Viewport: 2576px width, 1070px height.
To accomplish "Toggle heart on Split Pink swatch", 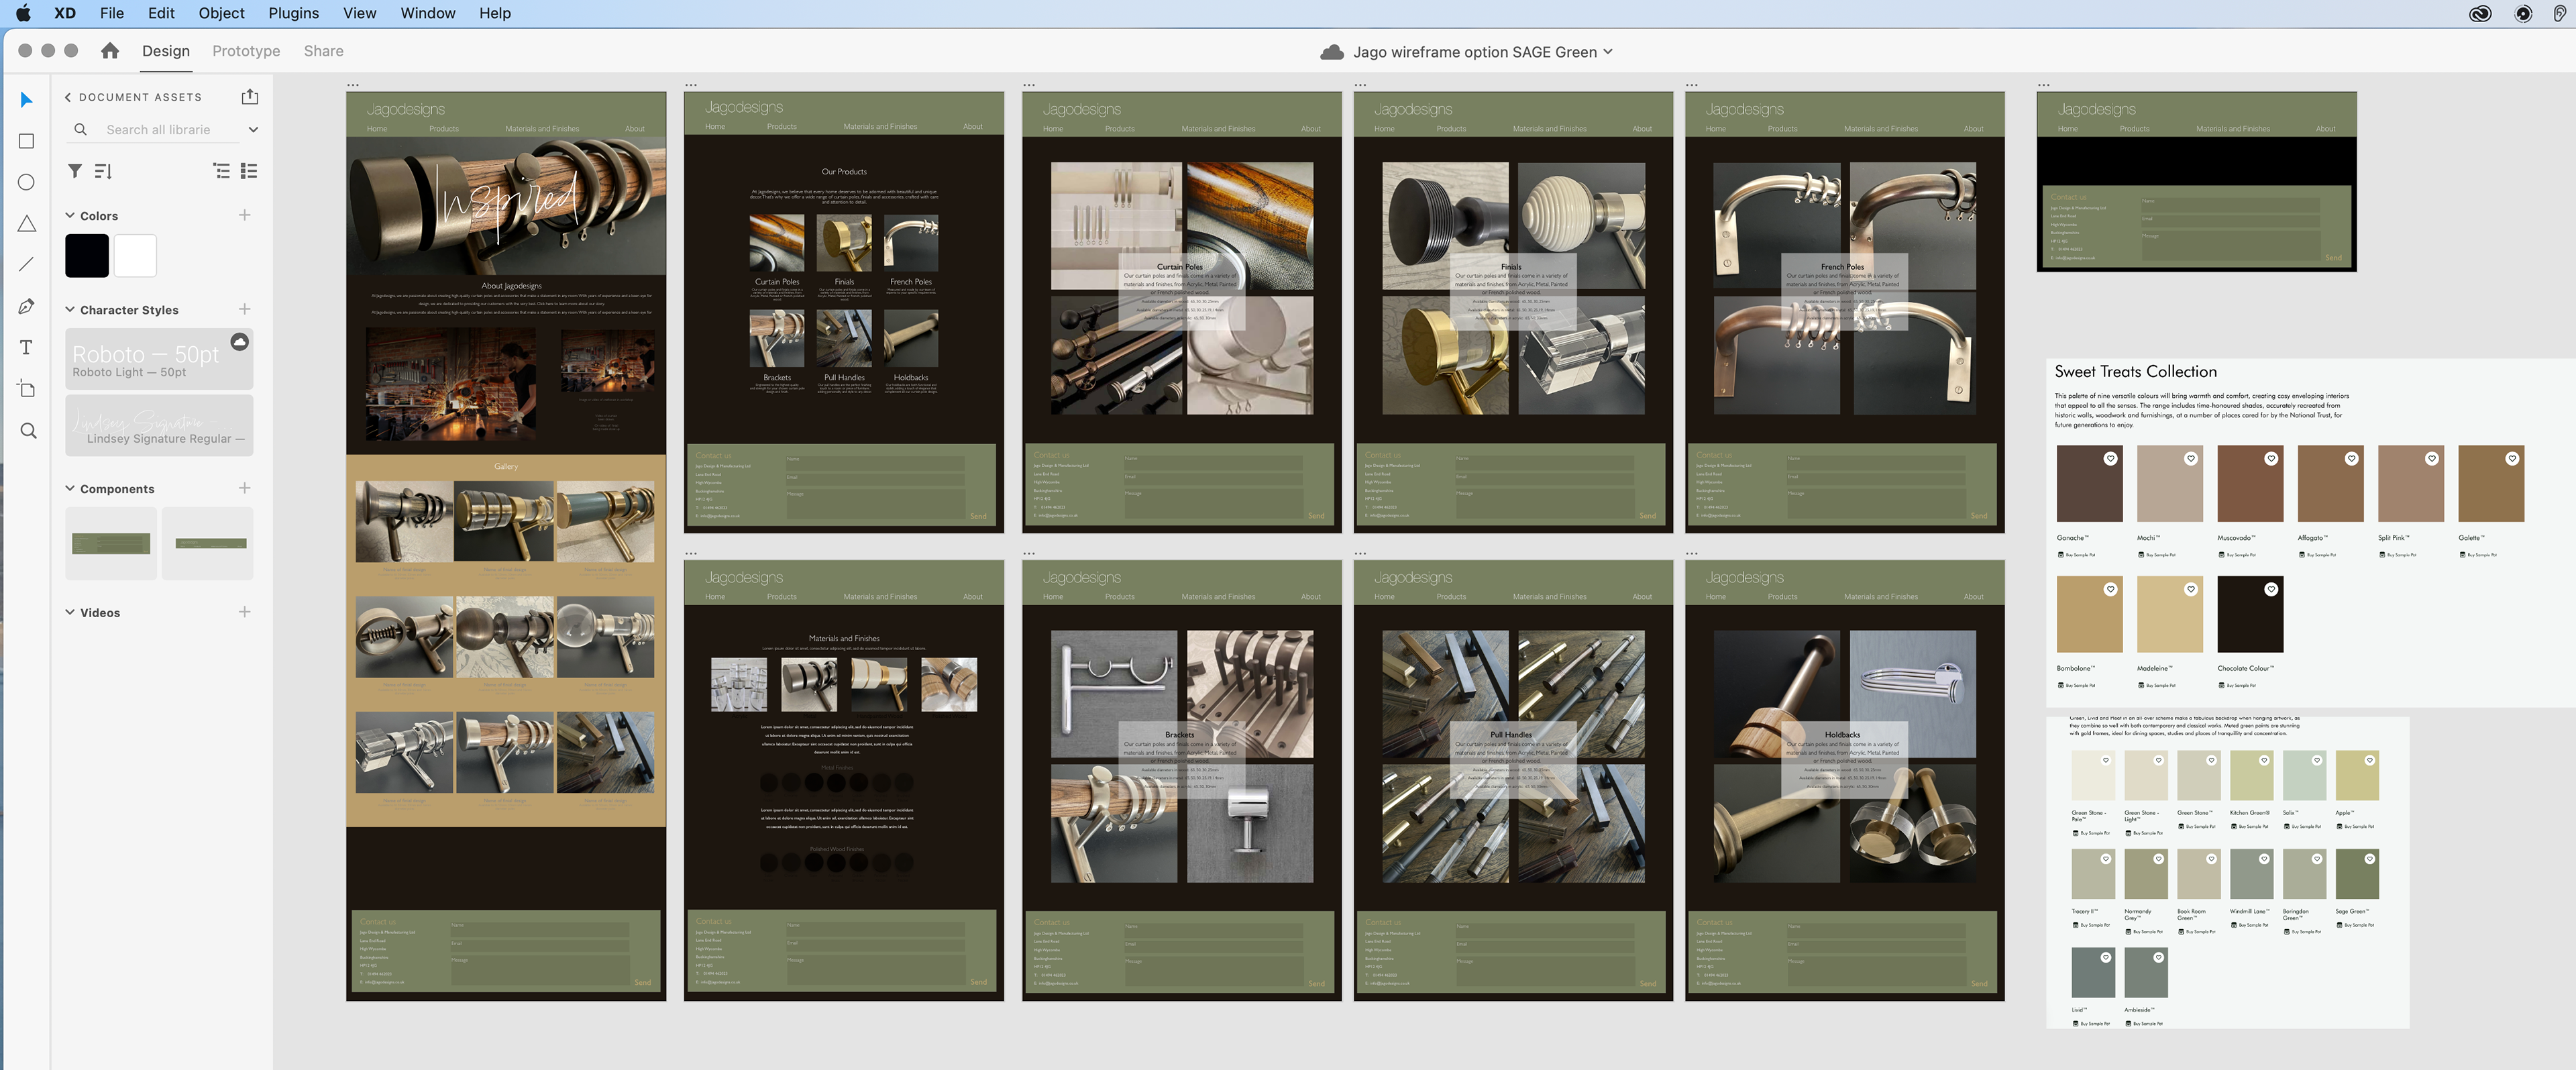I will tap(2431, 459).
